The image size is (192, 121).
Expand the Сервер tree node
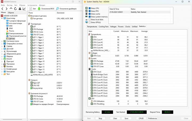[x=2, y=46]
